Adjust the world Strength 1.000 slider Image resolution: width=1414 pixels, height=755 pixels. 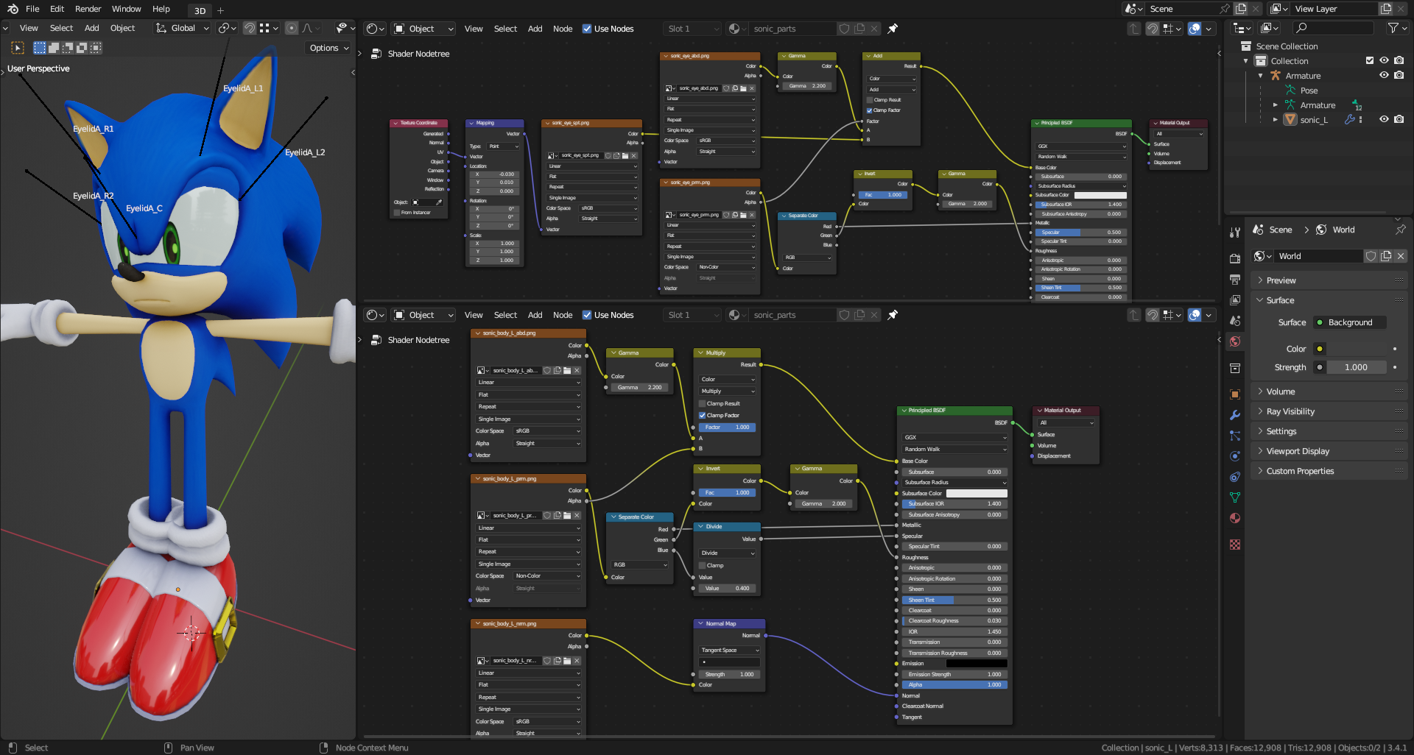[x=1356, y=367]
